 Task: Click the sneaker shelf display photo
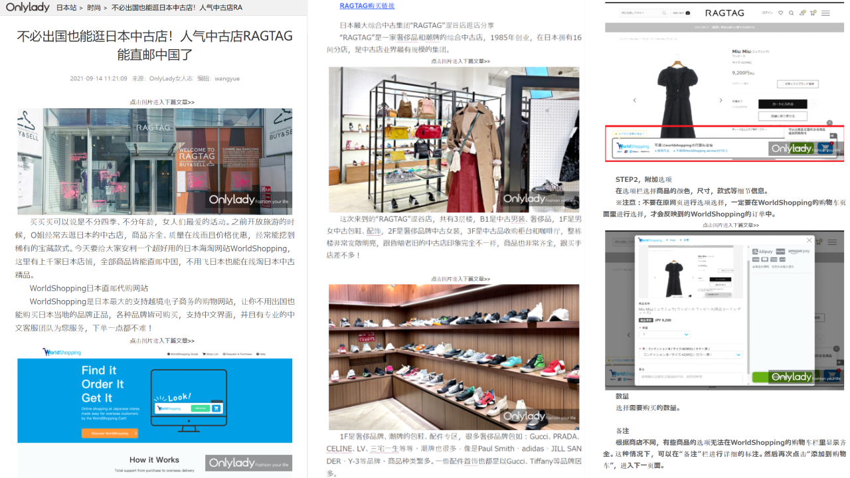[x=454, y=357]
